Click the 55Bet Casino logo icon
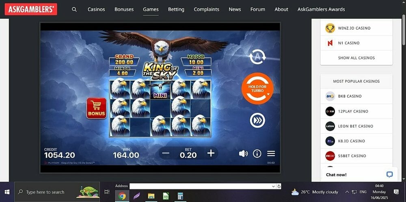This screenshot has height=202, width=406. (330, 156)
